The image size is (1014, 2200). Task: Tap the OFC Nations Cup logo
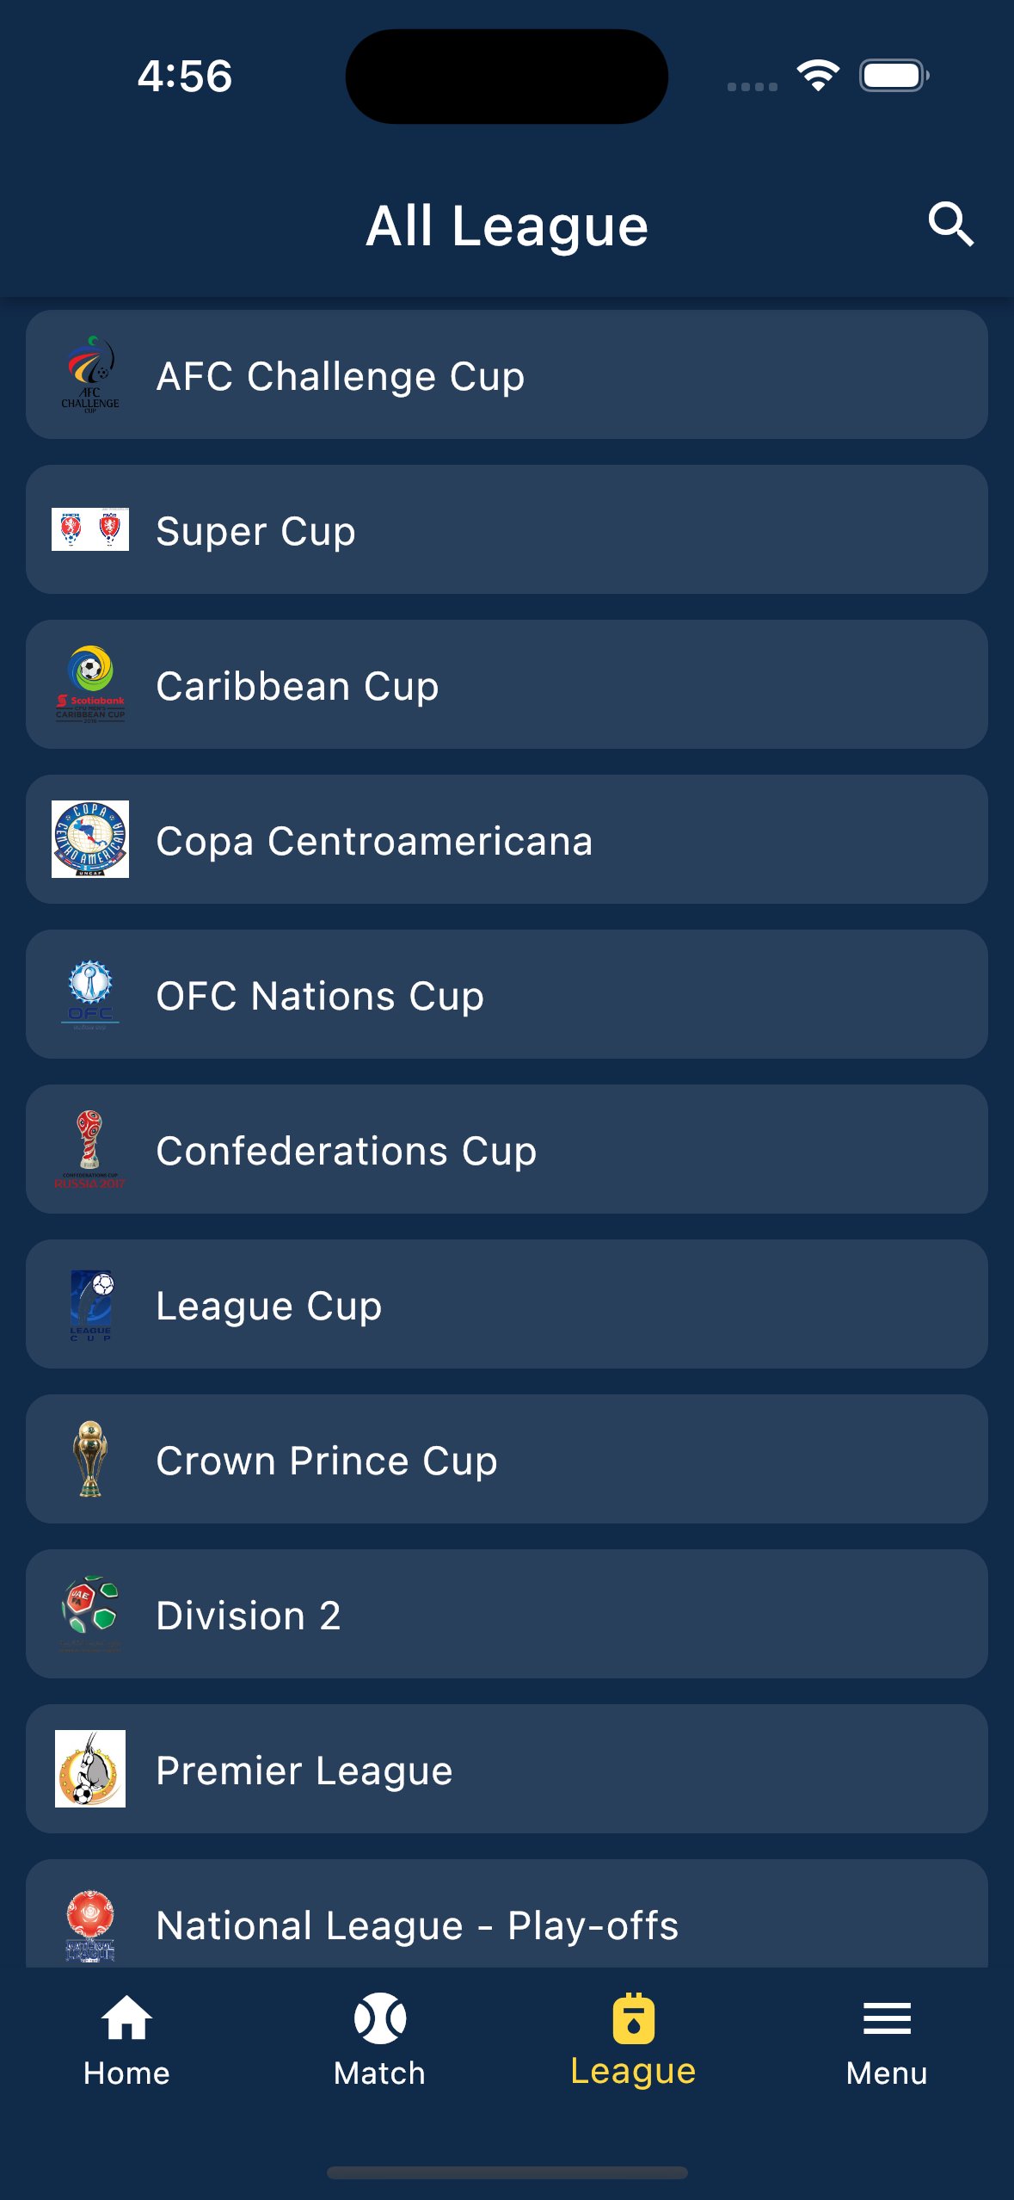[x=90, y=994]
